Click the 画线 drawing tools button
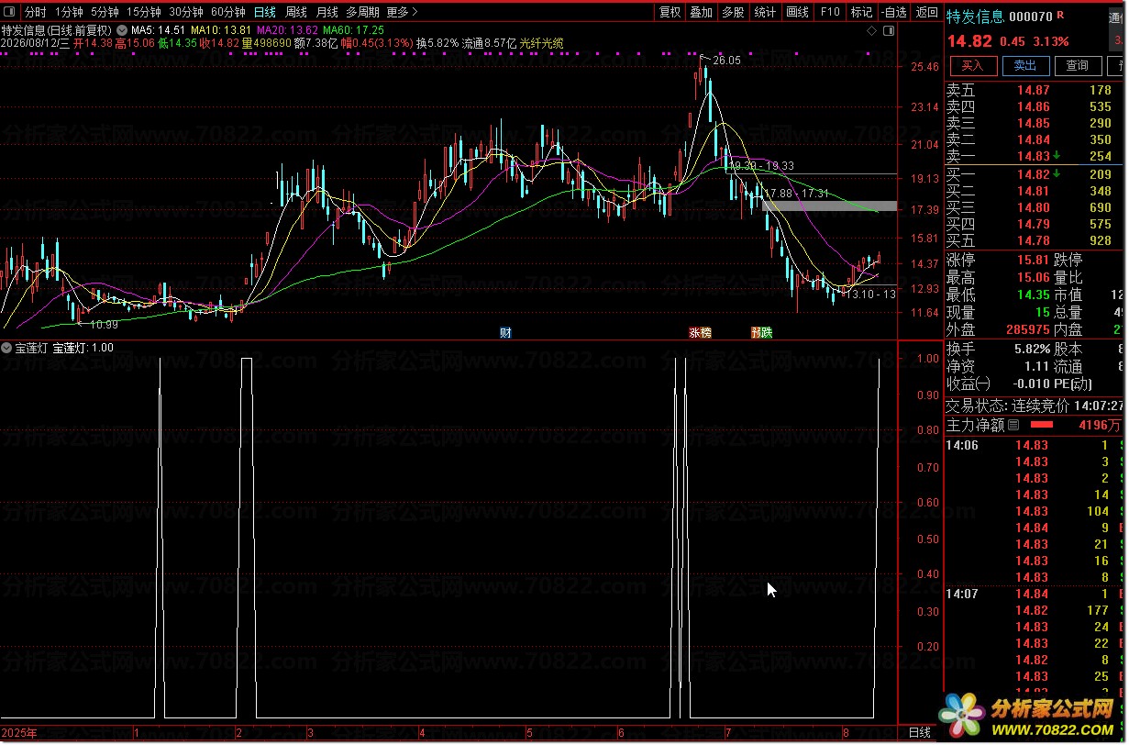This screenshot has width=1129, height=745. click(798, 12)
